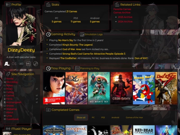The height and width of the screenshot is (135, 180).
Task: Open the Music nav link
Action: 10,89
